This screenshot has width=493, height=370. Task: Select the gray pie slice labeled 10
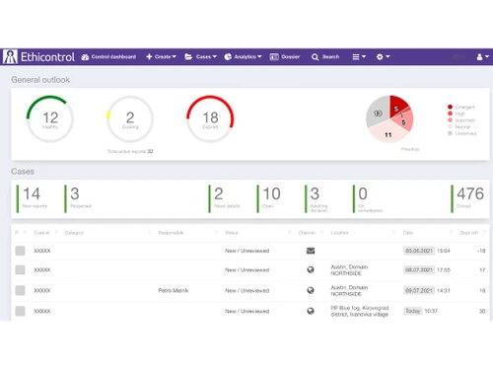coord(378,111)
